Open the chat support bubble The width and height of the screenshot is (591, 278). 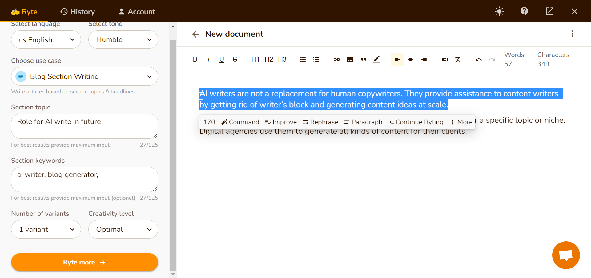[566, 255]
